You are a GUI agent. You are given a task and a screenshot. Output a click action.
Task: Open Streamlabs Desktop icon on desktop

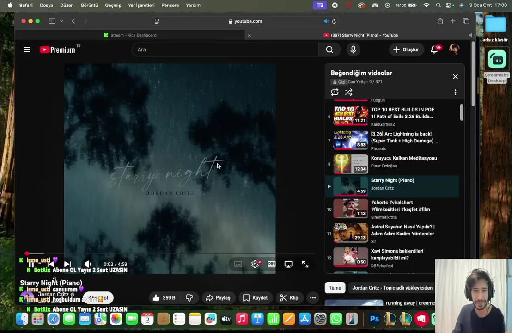tap(496, 65)
